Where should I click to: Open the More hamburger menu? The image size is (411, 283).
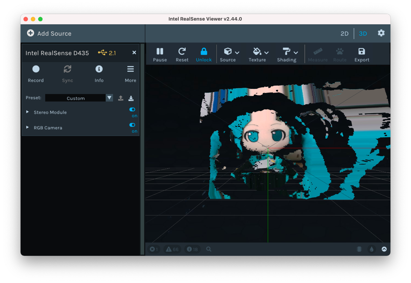click(x=130, y=74)
